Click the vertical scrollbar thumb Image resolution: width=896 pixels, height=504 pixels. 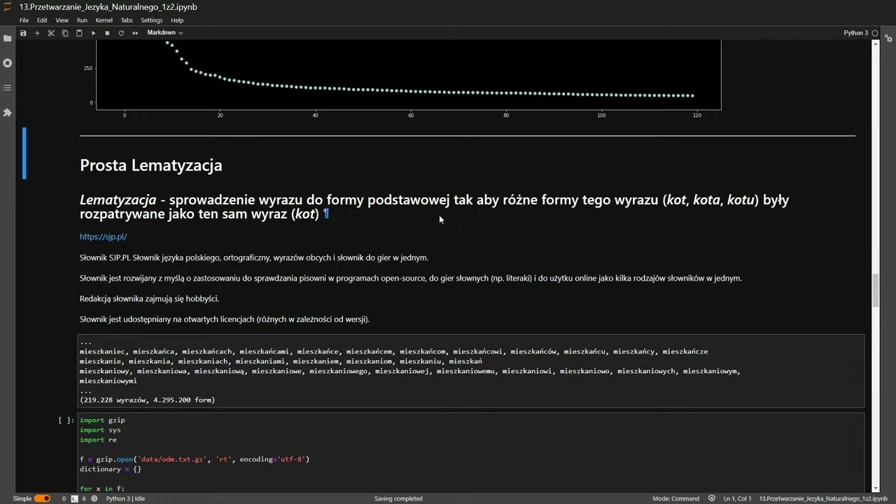pos(875,290)
